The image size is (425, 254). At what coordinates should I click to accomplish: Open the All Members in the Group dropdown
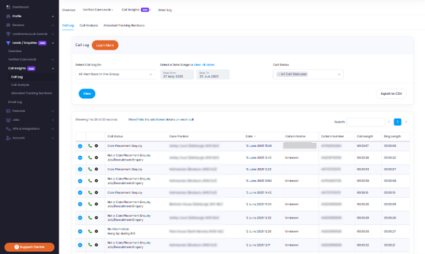[115, 74]
